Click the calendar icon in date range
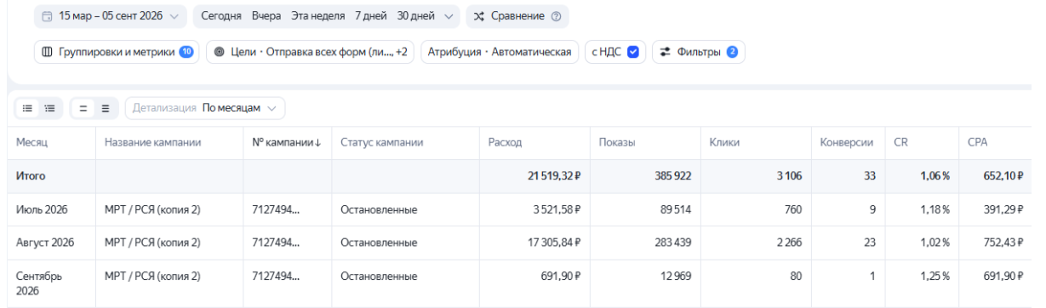This screenshot has height=308, width=1046. tap(48, 16)
